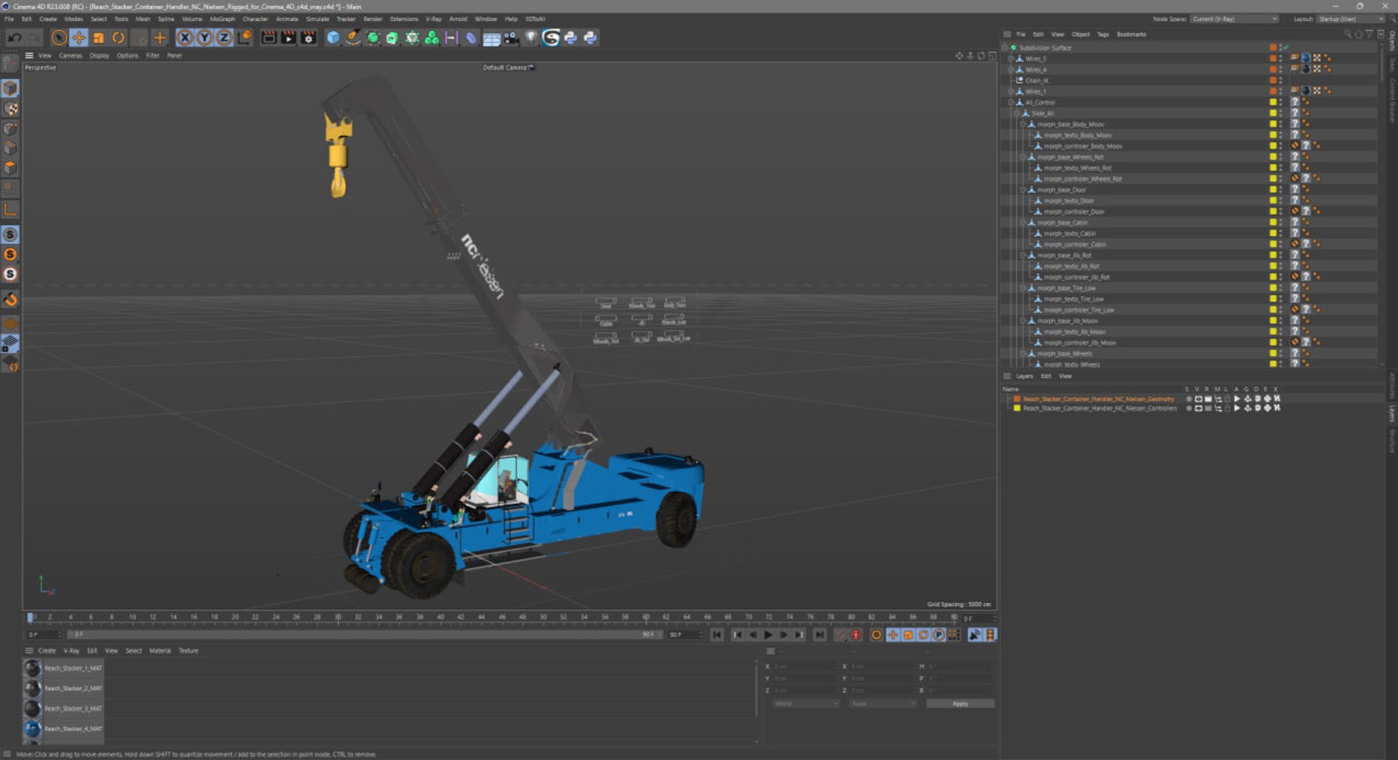Image resolution: width=1398 pixels, height=760 pixels.
Task: Render to Picture Viewer icon
Action: (288, 38)
